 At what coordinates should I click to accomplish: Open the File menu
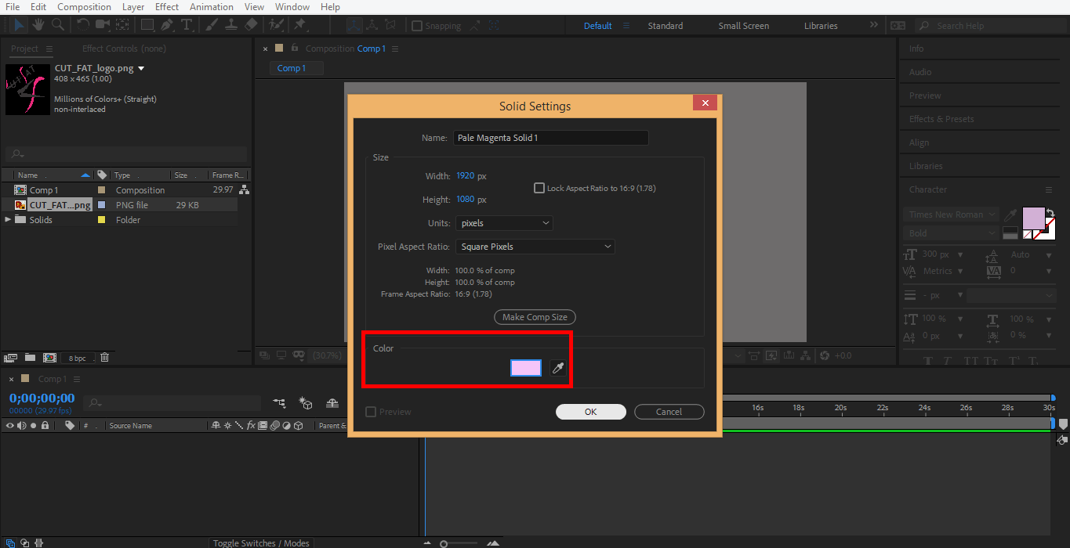(13, 7)
